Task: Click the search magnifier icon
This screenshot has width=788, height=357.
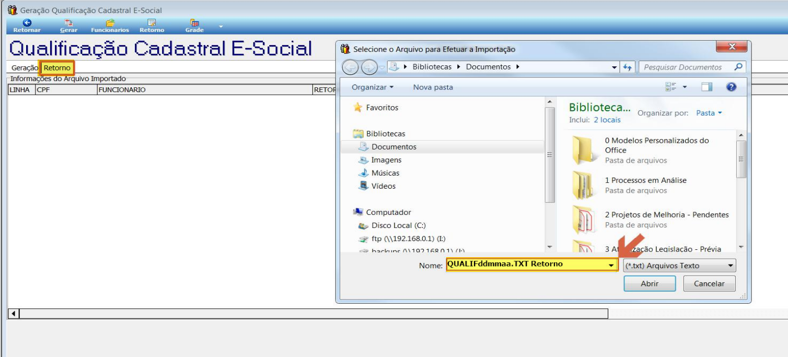Action: (738, 67)
